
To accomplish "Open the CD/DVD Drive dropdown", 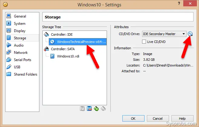I will 164,34.
